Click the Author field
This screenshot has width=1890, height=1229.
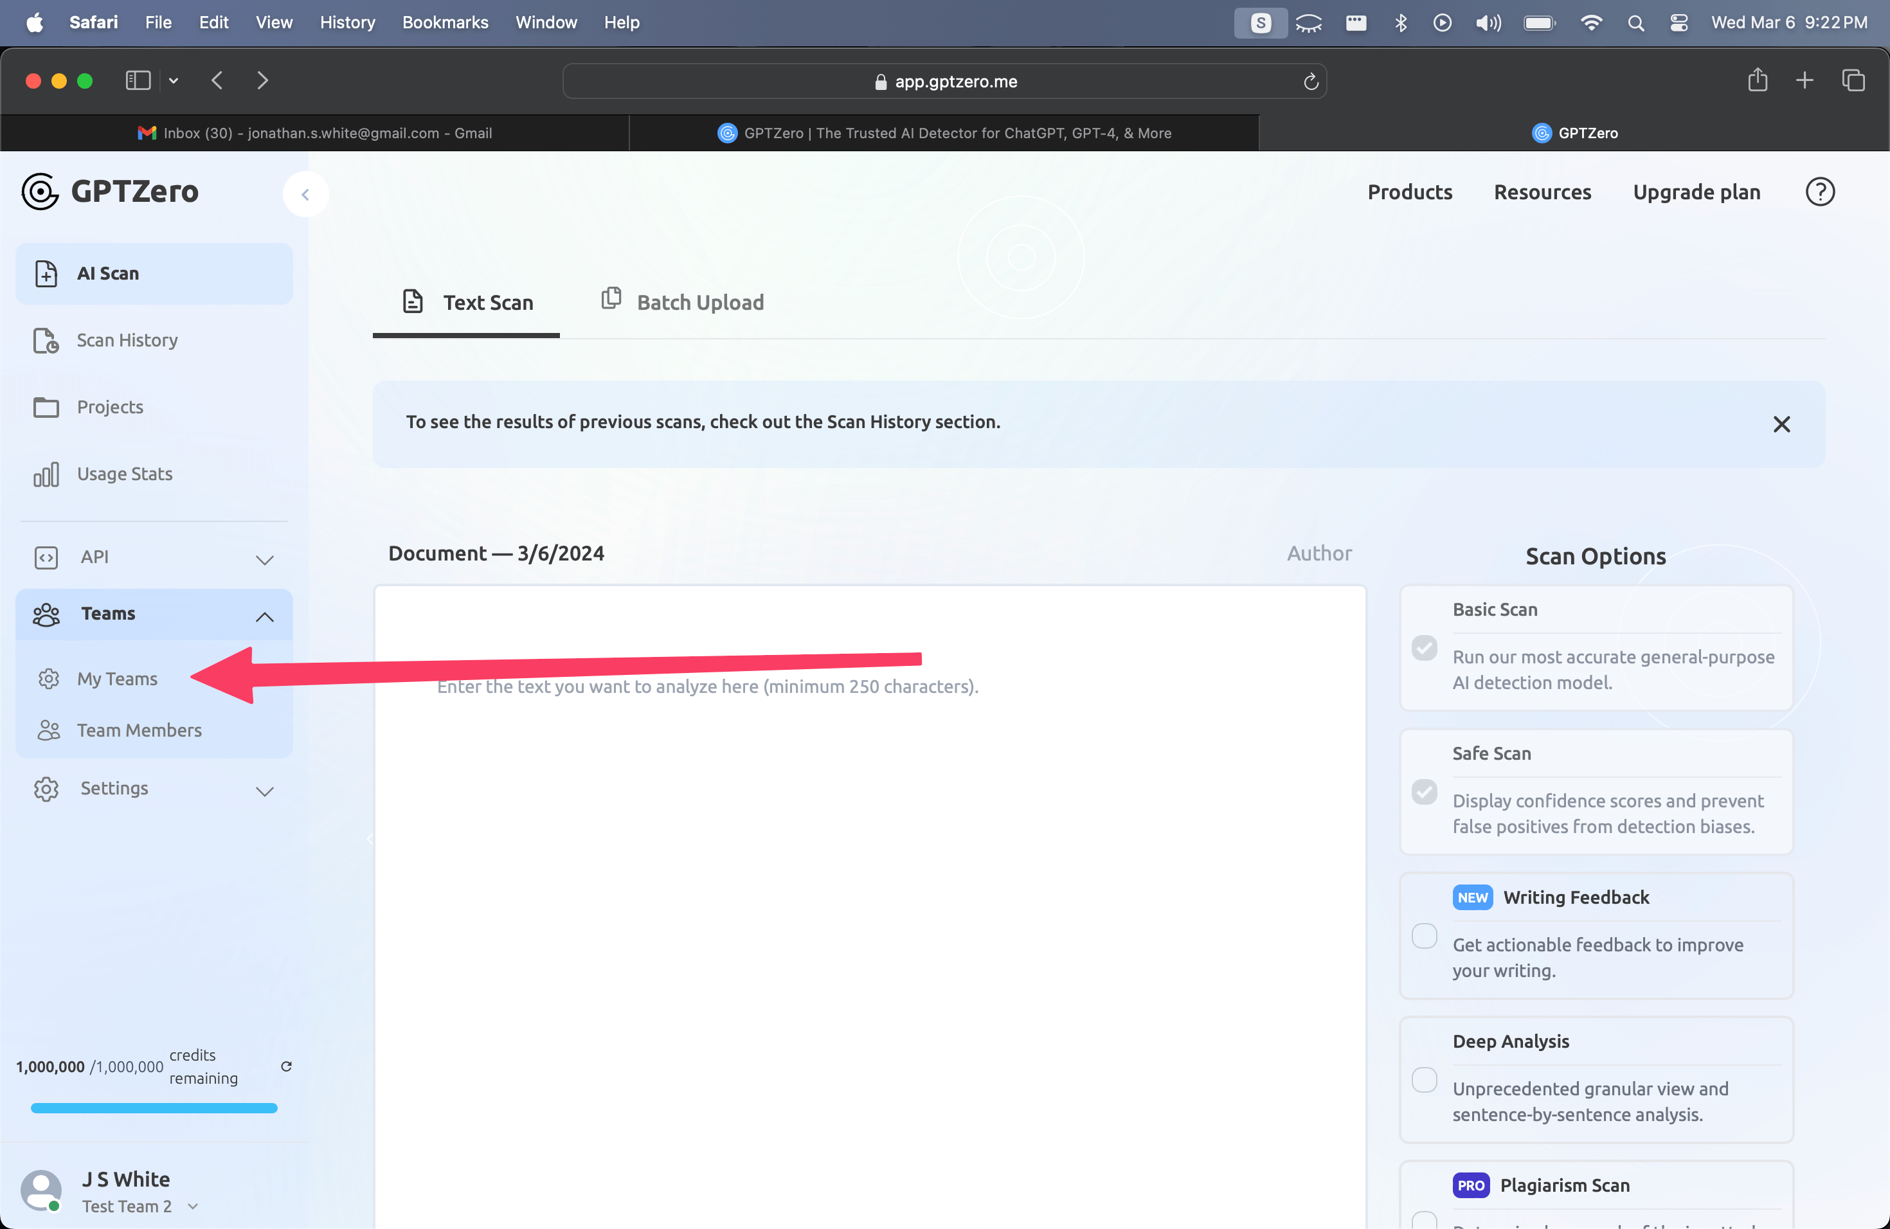click(x=1319, y=553)
